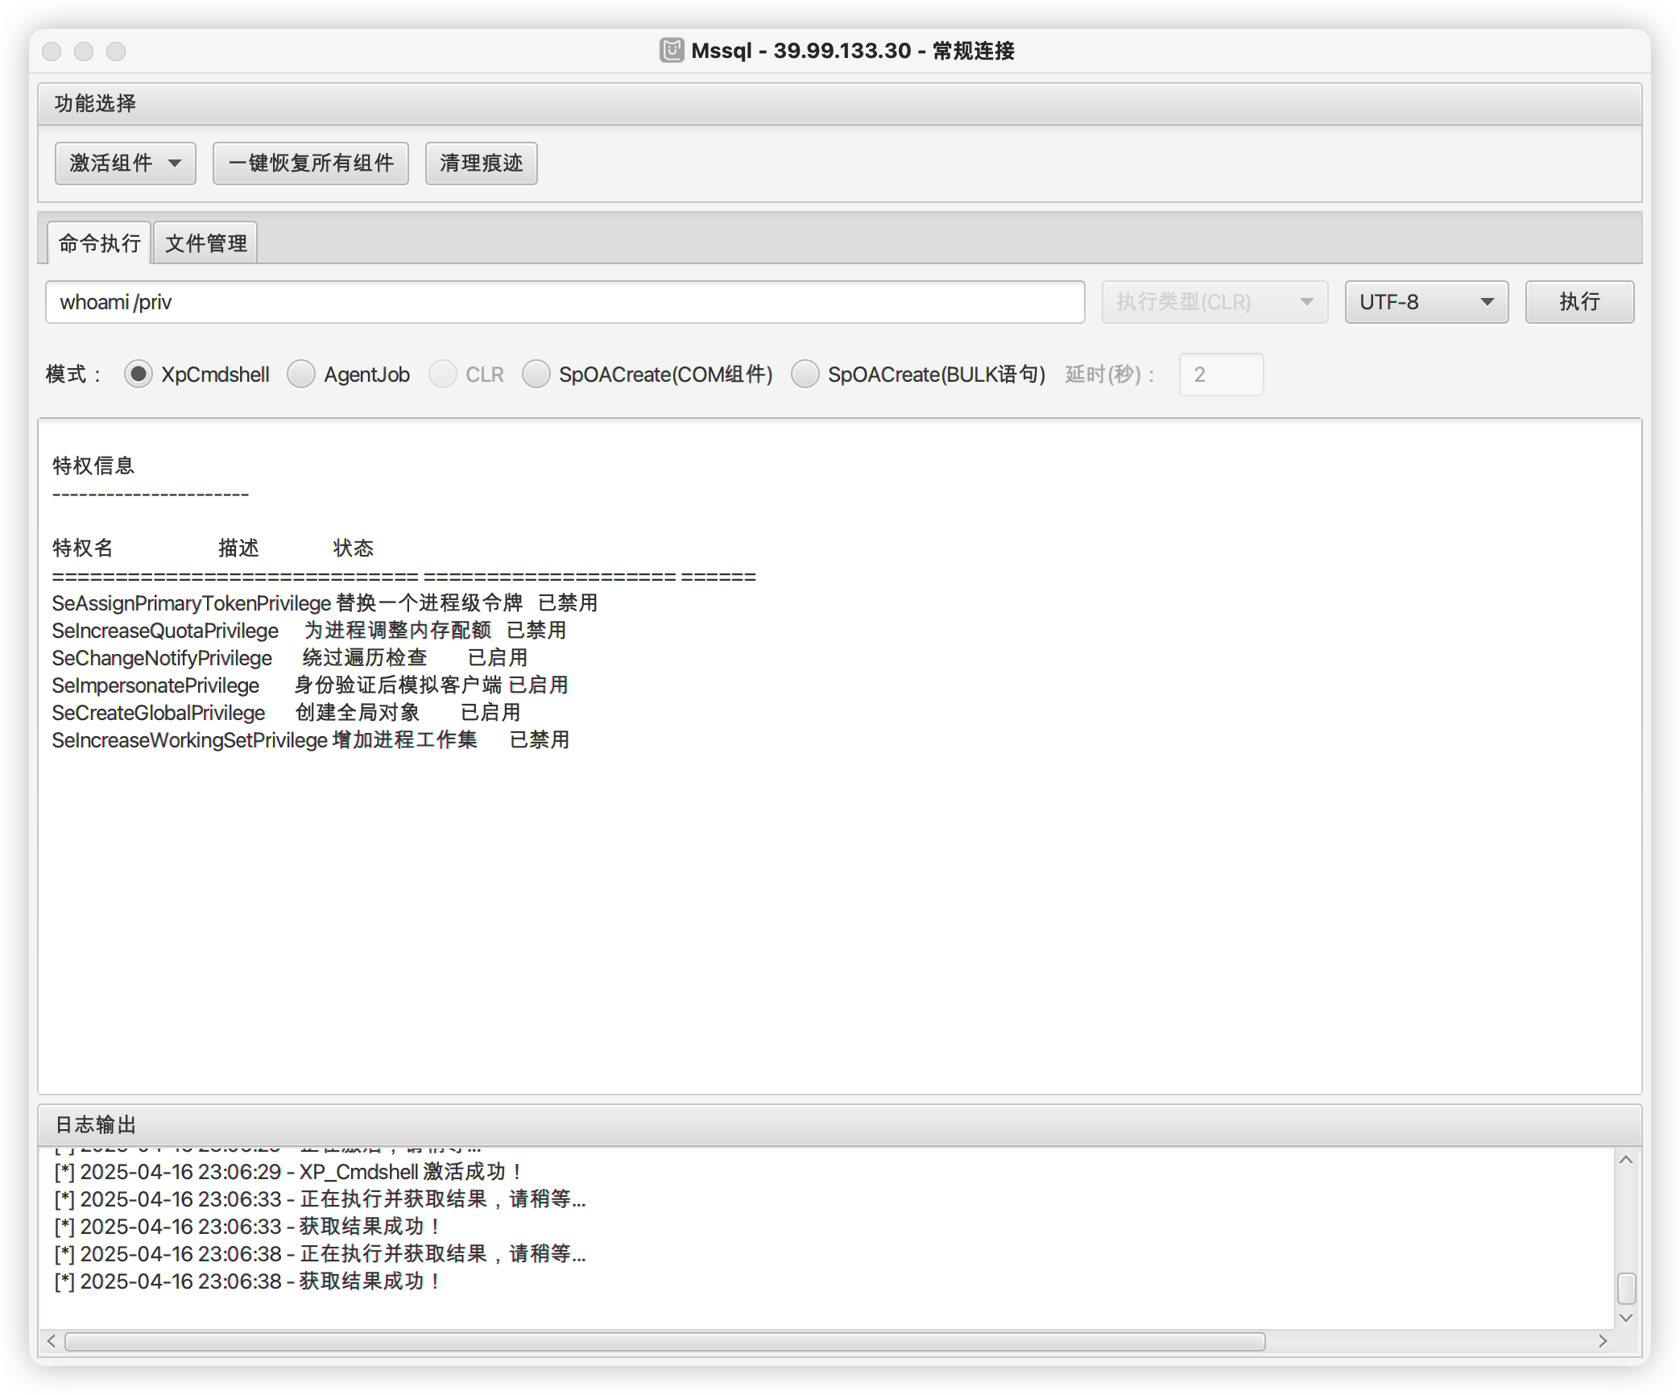Click the SeCreateGlobalPrivilege output line

(286, 713)
